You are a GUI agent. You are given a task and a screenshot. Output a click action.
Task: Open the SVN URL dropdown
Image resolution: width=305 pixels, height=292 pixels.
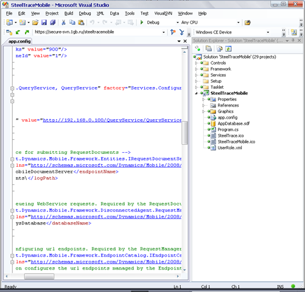pos(164,32)
